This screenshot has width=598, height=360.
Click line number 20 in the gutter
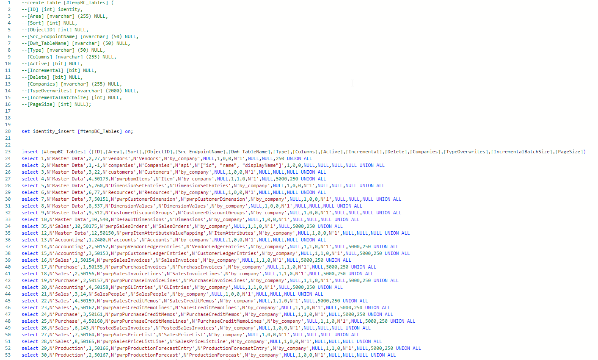8,131
